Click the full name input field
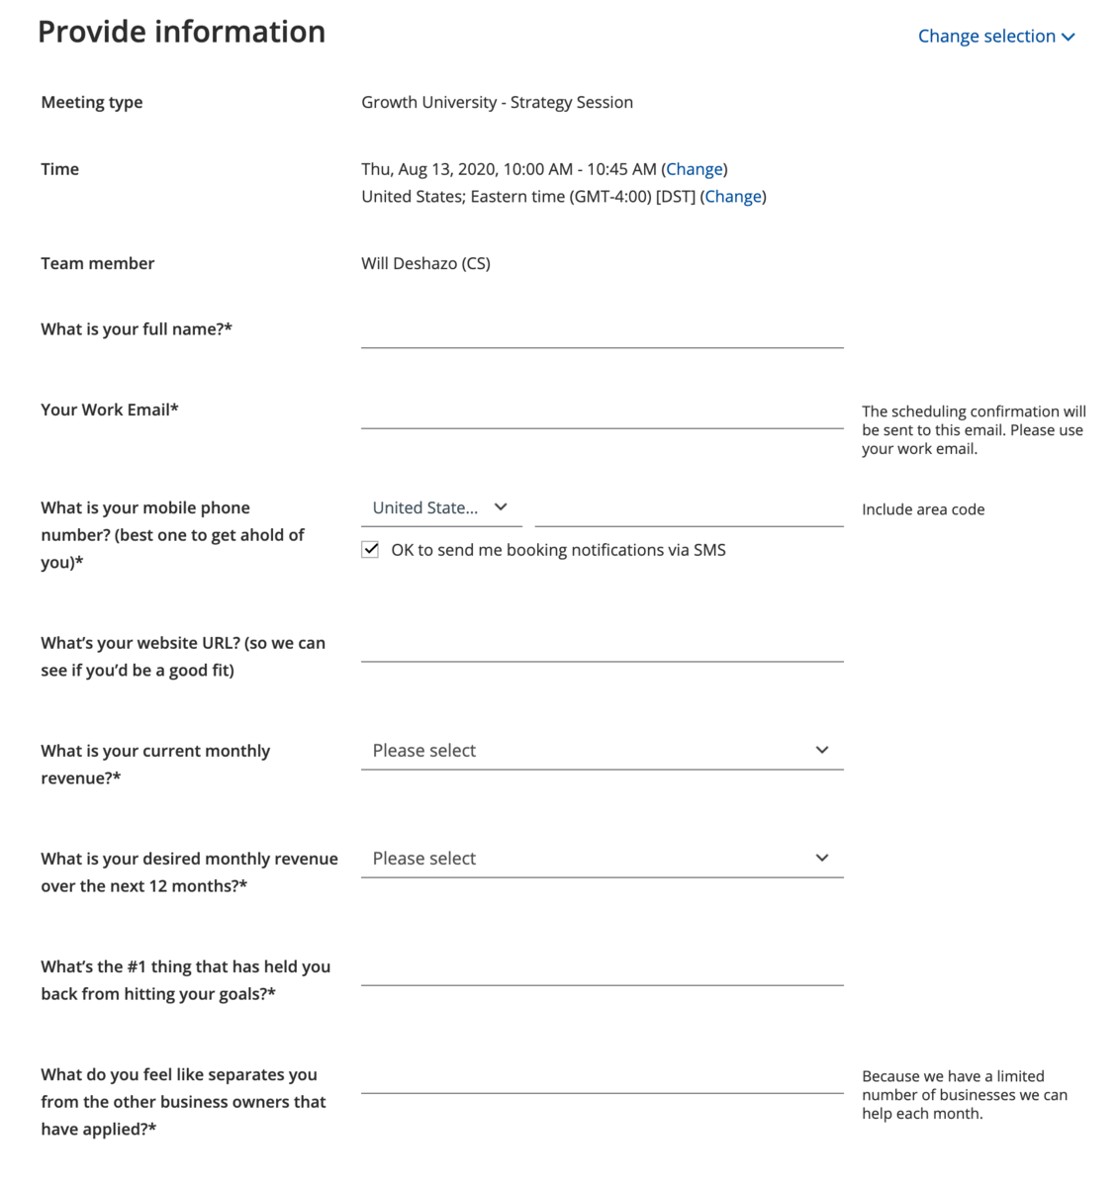This screenshot has width=1117, height=1187. (x=602, y=330)
